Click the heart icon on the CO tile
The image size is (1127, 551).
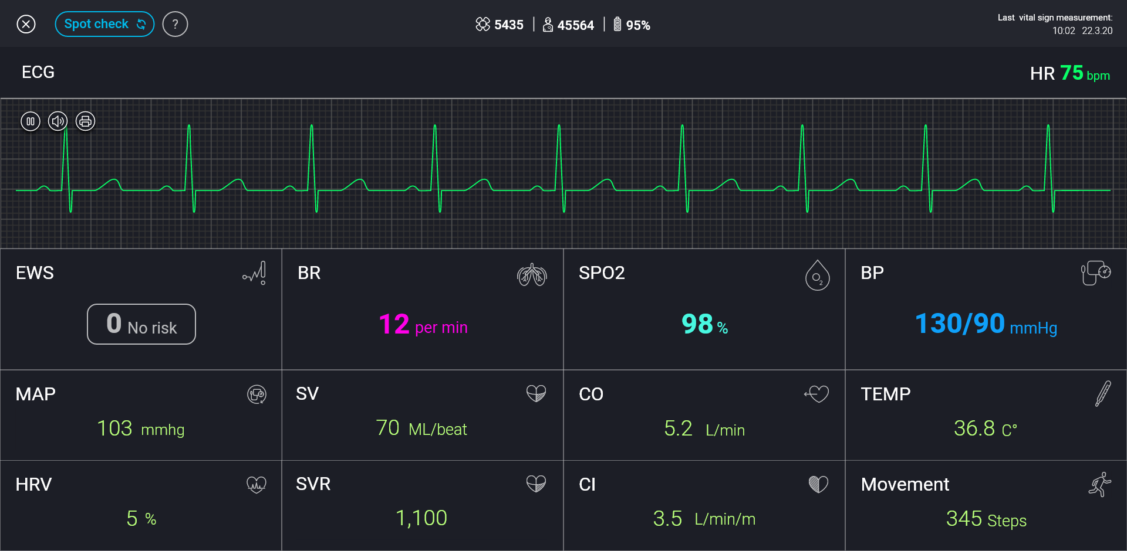point(817,393)
